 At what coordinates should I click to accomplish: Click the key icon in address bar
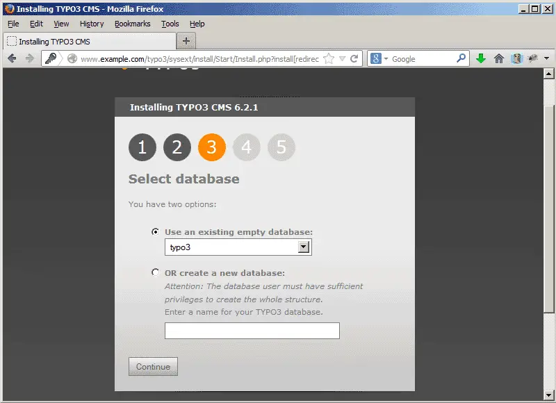(x=51, y=58)
